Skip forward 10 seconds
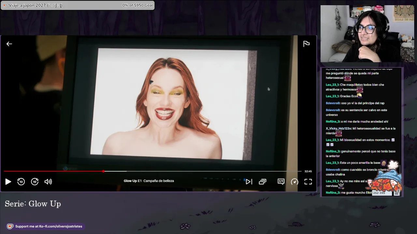The width and height of the screenshot is (417, 234). [35, 182]
